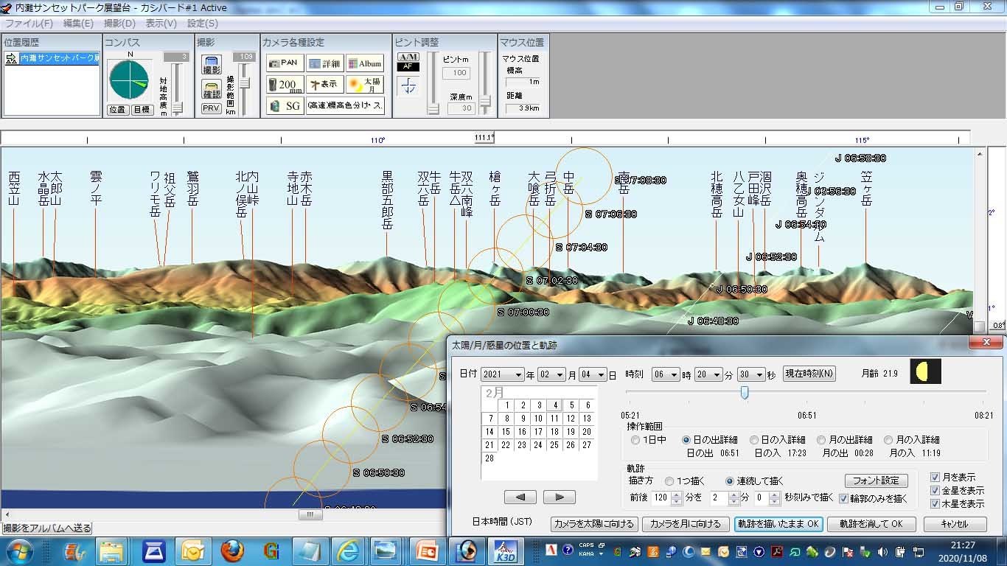Click カメラを月に向ける button

(x=685, y=524)
